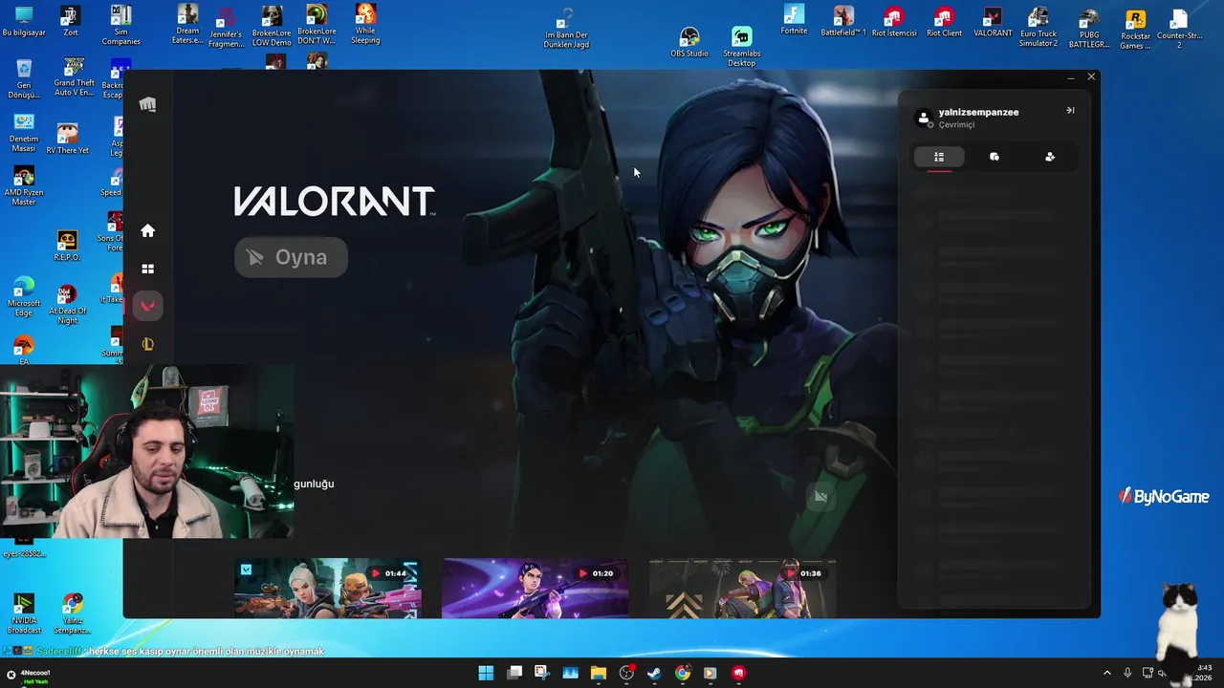
Task: Open the Bu bilgisayar desktop icon
Action: [x=24, y=22]
